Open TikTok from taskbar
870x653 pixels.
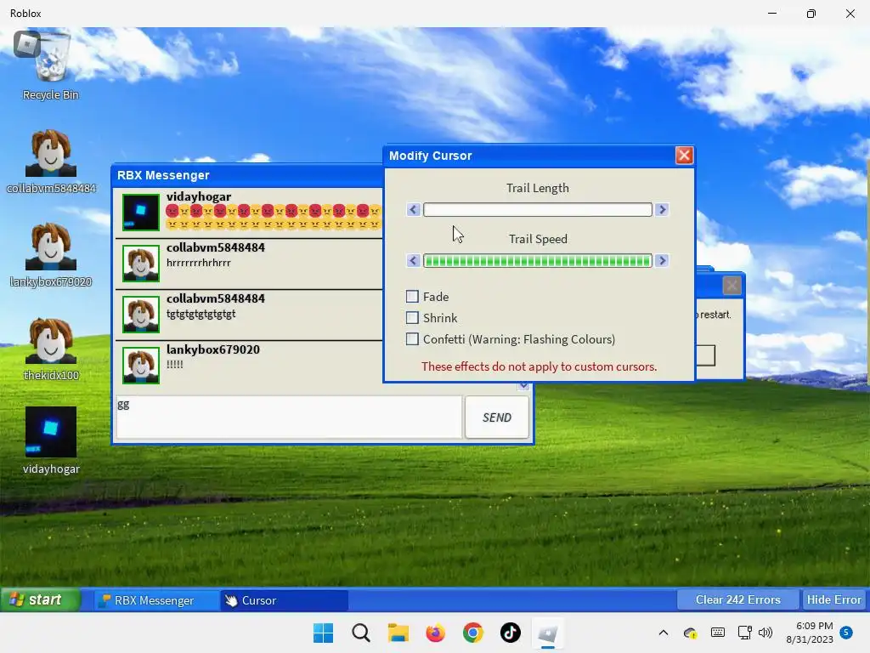point(511,633)
